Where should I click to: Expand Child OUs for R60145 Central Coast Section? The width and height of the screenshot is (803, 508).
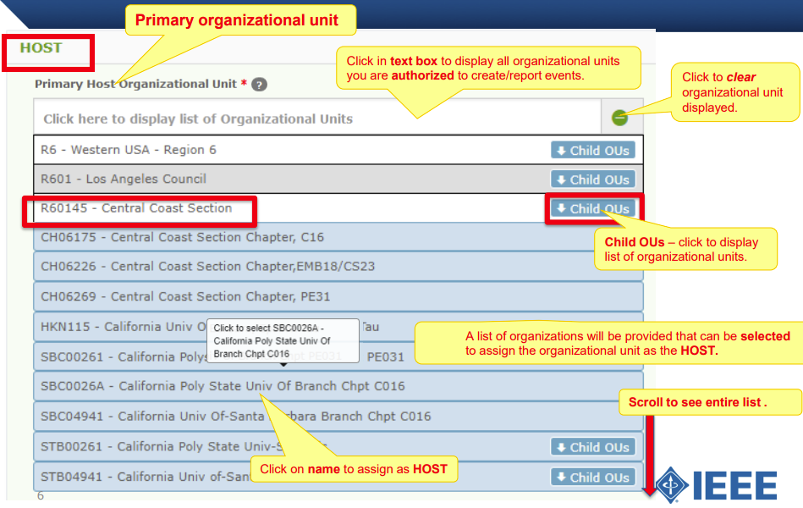(592, 208)
